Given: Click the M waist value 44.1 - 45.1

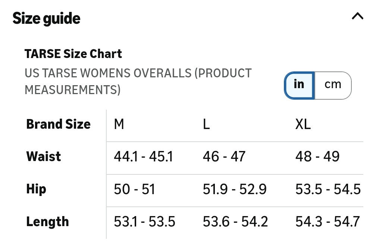Looking at the screenshot, I should 143,157.
